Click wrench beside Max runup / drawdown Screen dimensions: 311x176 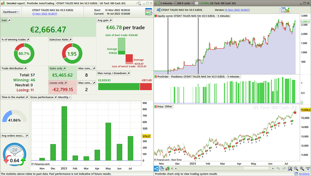pyautogui.click(x=129, y=73)
